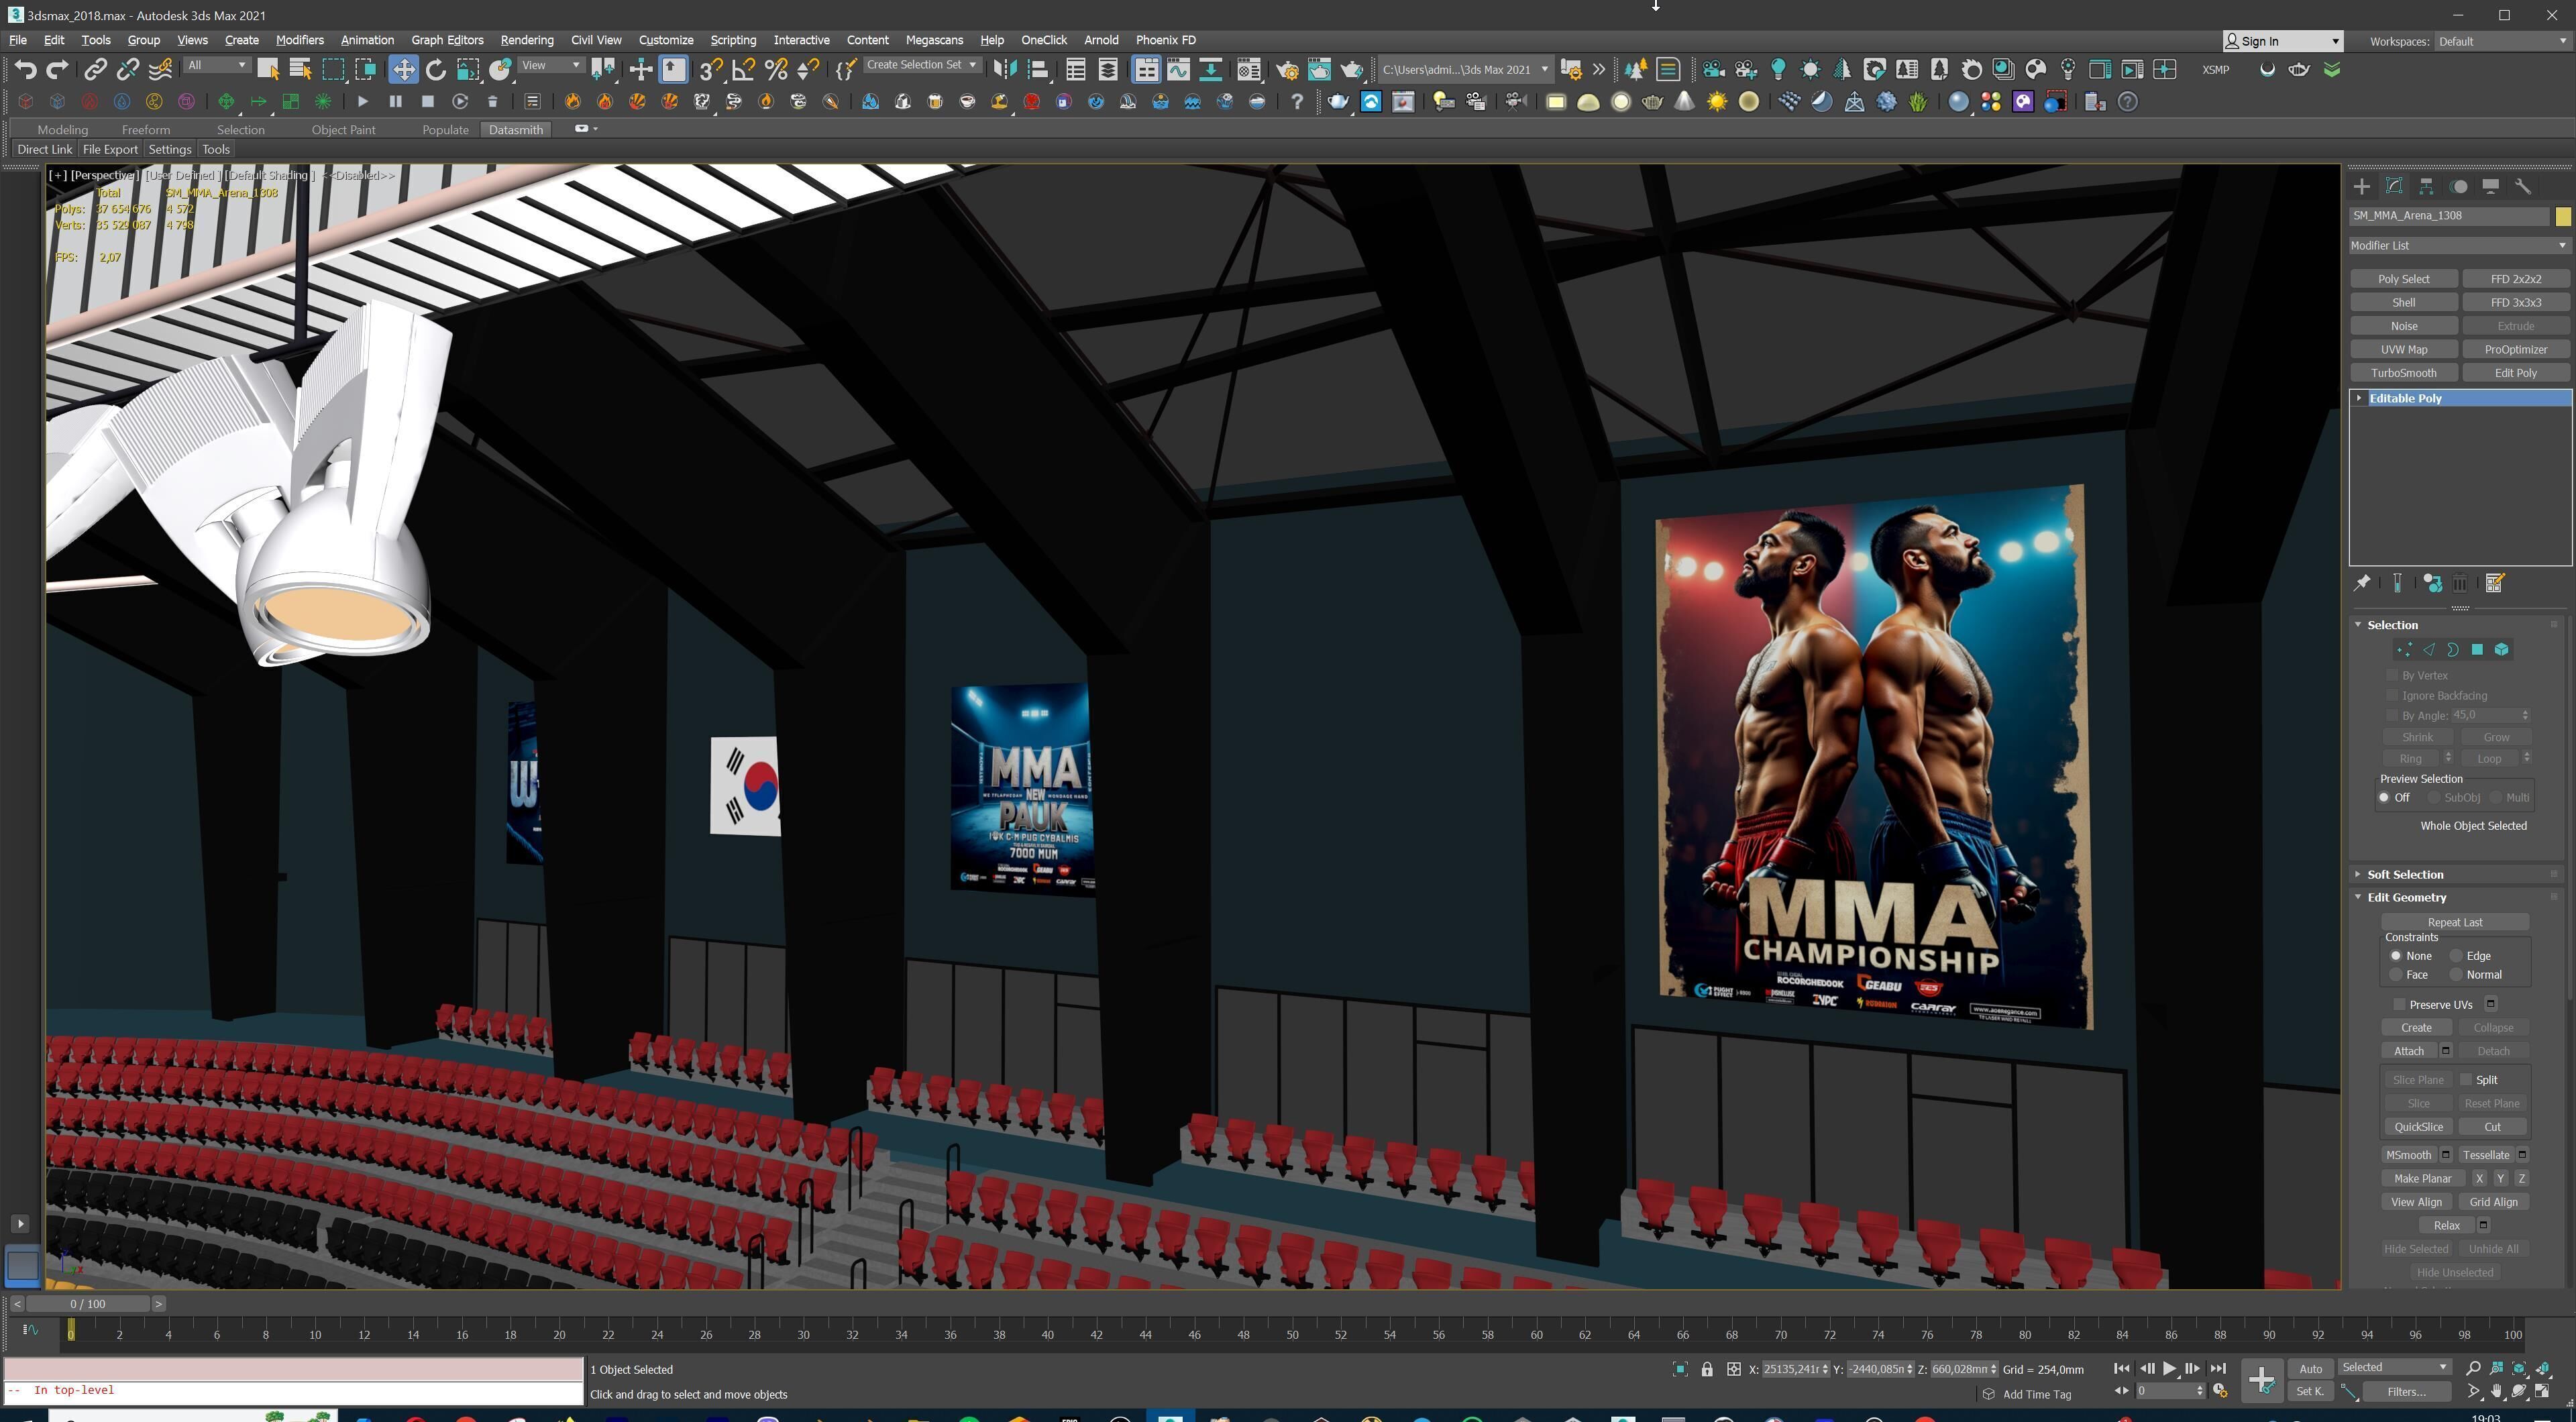Activate the Select Object tool
Screen dimensions: 2576x1422
(x=268, y=69)
